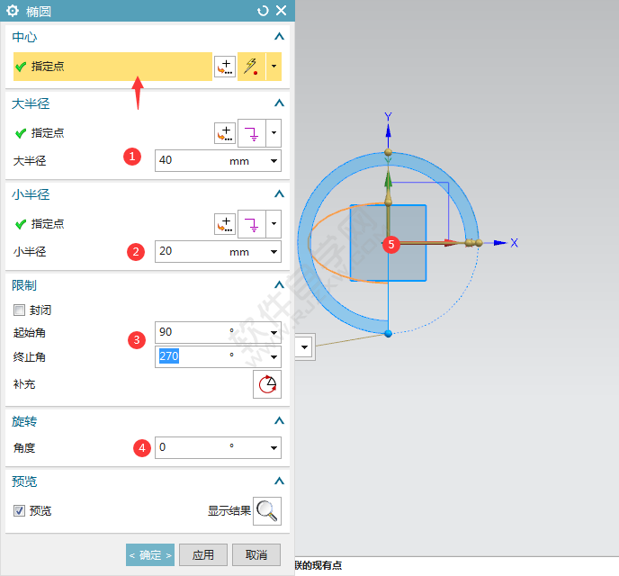Screen dimensions: 619x576
Task: Enable the 封闭 checkbox
Action: click(x=20, y=310)
